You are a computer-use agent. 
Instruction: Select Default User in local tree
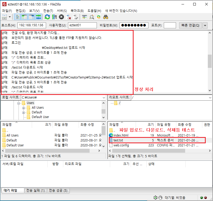(x=40, y=117)
